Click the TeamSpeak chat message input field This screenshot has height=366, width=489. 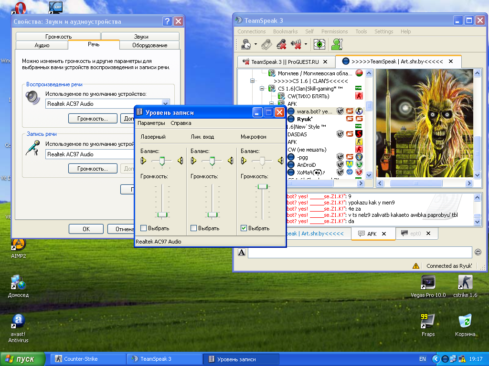click(x=360, y=252)
